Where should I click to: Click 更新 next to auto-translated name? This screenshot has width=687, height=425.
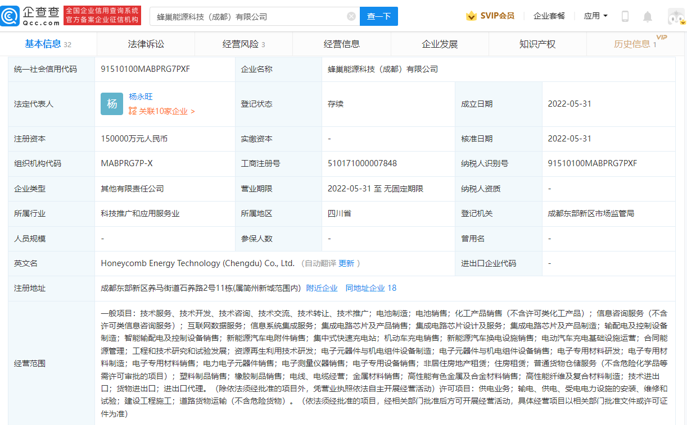tap(346, 263)
